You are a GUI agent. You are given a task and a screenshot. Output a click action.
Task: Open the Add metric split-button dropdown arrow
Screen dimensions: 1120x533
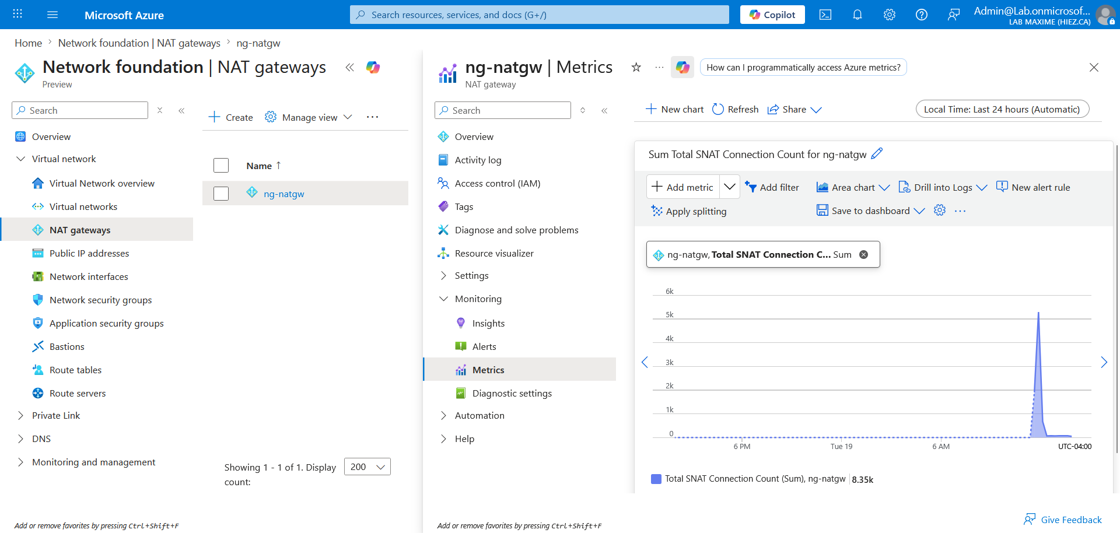coord(730,187)
